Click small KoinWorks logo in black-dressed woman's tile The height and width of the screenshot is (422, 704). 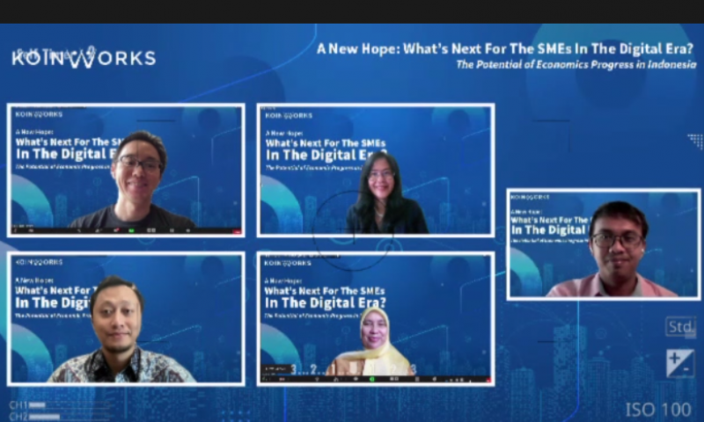[x=288, y=114]
